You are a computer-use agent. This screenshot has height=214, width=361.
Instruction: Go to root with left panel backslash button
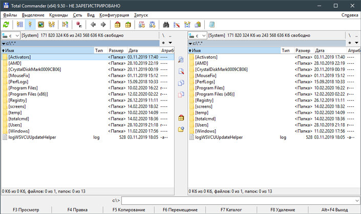163,36
